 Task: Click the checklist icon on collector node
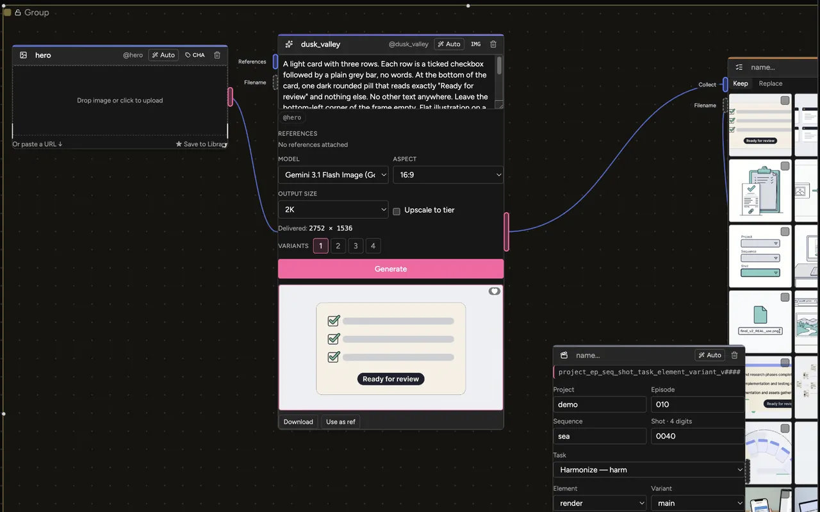[x=739, y=67]
